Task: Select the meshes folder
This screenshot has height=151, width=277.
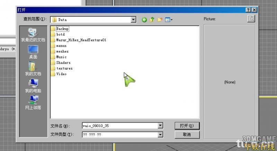Action: click(x=62, y=51)
